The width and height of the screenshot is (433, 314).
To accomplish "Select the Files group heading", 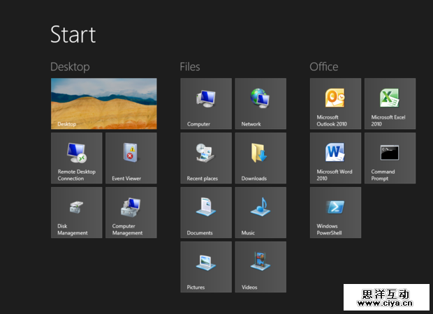I will pos(190,66).
